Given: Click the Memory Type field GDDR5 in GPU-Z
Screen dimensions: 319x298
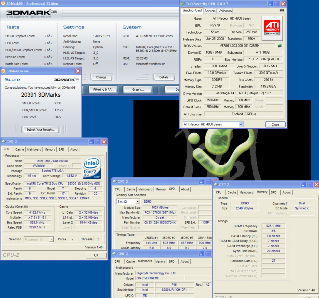Looking at the screenshot, I should (x=217, y=80).
